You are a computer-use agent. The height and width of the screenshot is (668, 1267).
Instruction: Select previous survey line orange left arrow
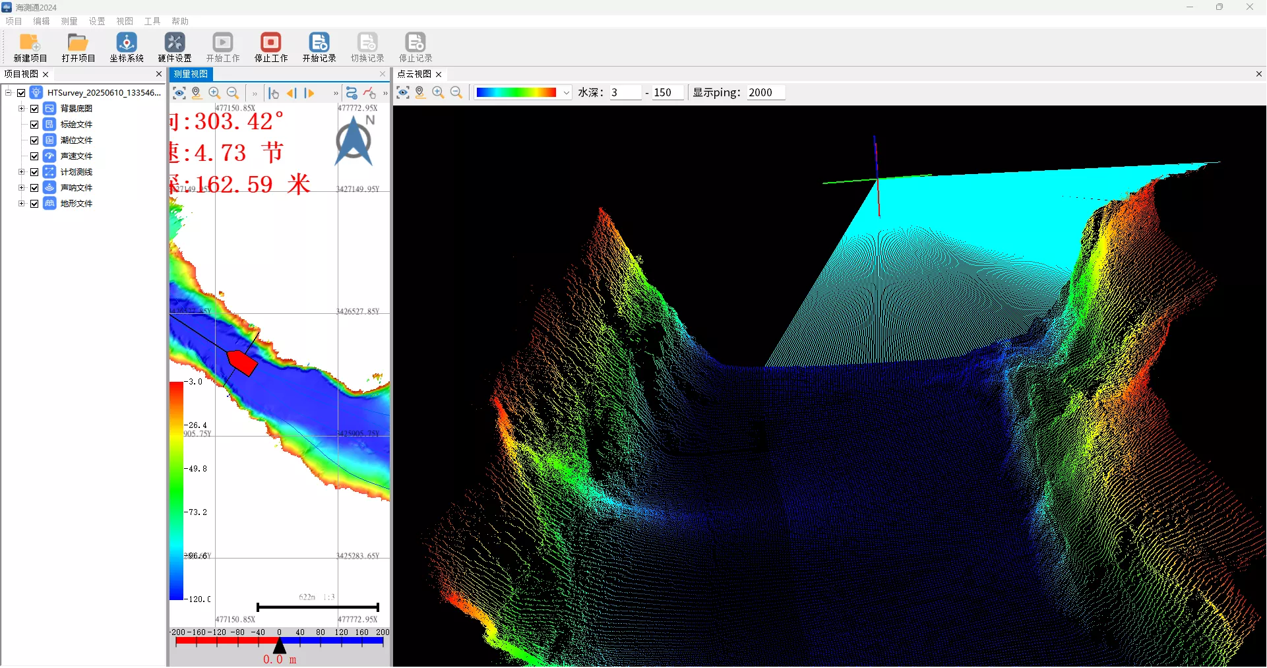tap(292, 93)
